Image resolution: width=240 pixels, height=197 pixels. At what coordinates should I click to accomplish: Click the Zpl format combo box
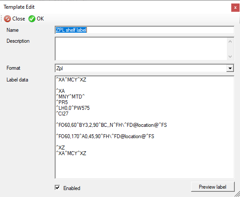(x=144, y=68)
